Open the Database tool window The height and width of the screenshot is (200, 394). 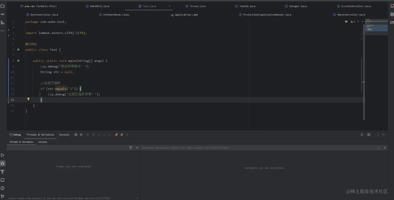point(392,14)
